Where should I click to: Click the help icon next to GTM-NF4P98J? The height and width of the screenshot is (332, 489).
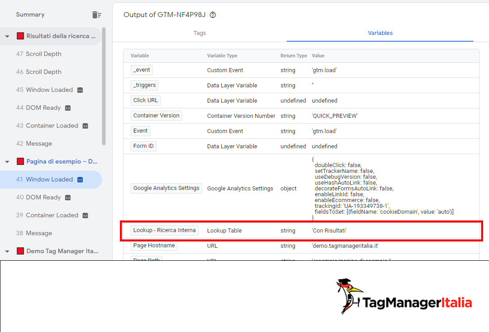[x=213, y=15]
